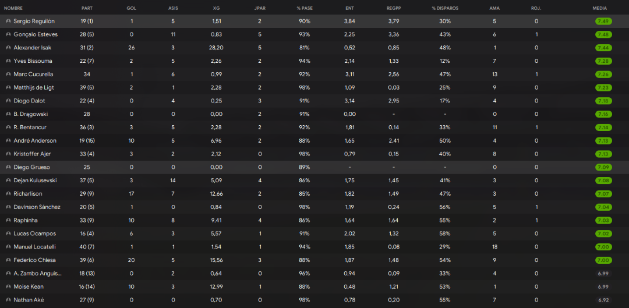The image size is (629, 308).
Task: Open Gonçalo Esteves player profile
Action: point(36,34)
